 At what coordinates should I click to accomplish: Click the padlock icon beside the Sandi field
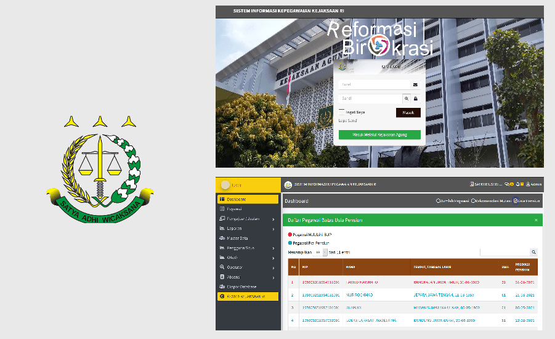click(x=415, y=99)
